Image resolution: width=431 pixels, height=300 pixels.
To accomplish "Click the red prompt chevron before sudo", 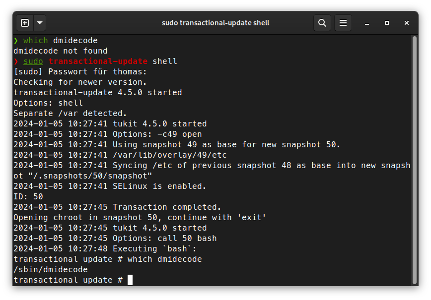I will (x=16, y=61).
